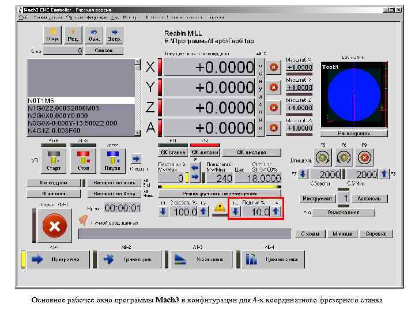The height and width of the screenshot is (311, 415).
Task: Raise spindle speed with the up arrow
Action: [x=384, y=174]
